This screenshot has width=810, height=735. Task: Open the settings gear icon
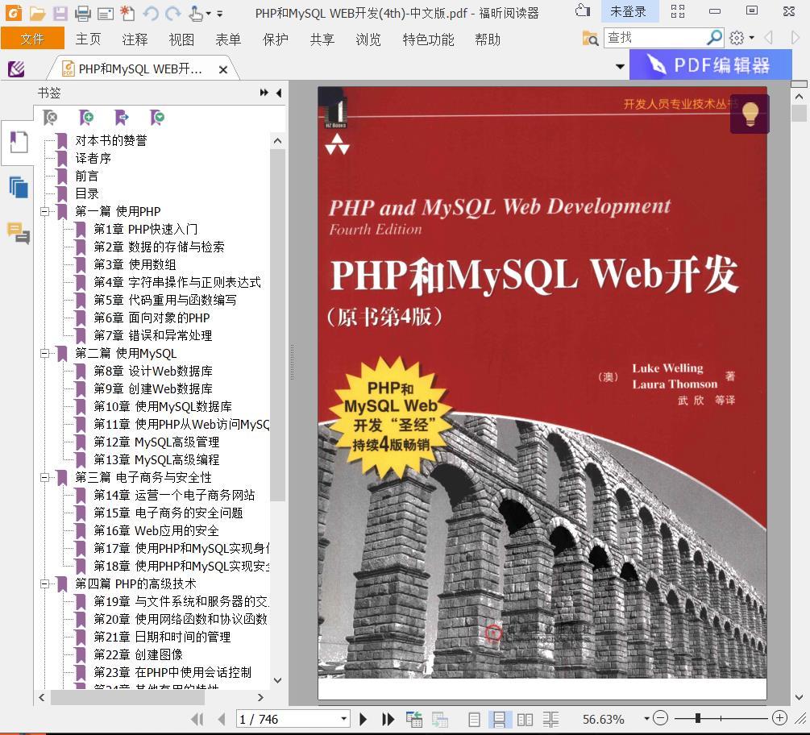pos(737,38)
